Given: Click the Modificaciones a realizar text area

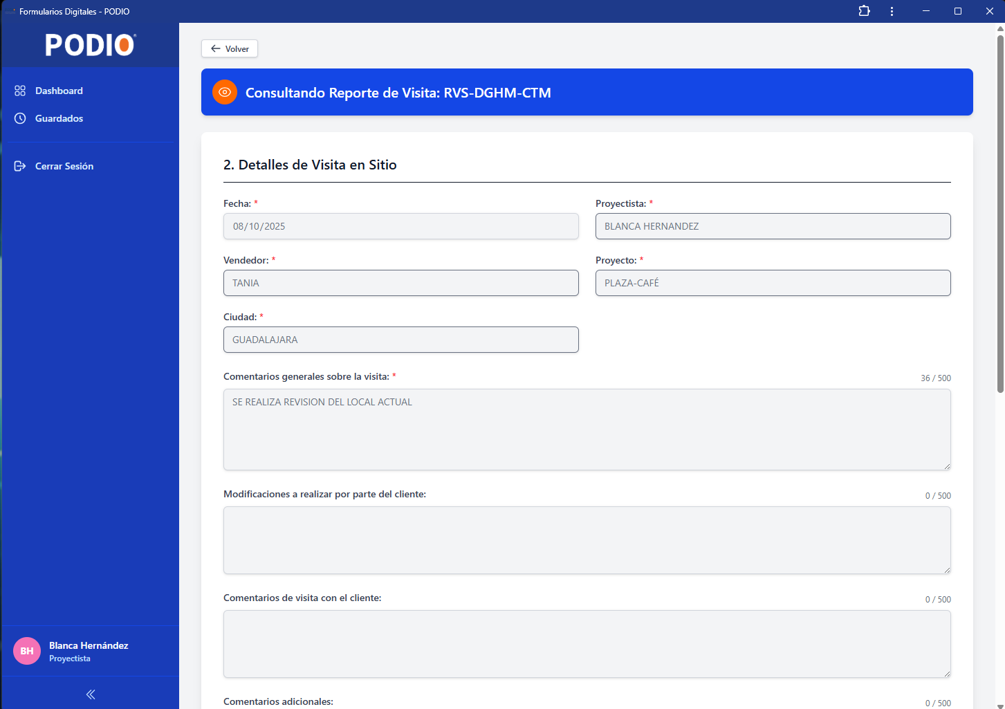Looking at the screenshot, I should [x=587, y=540].
